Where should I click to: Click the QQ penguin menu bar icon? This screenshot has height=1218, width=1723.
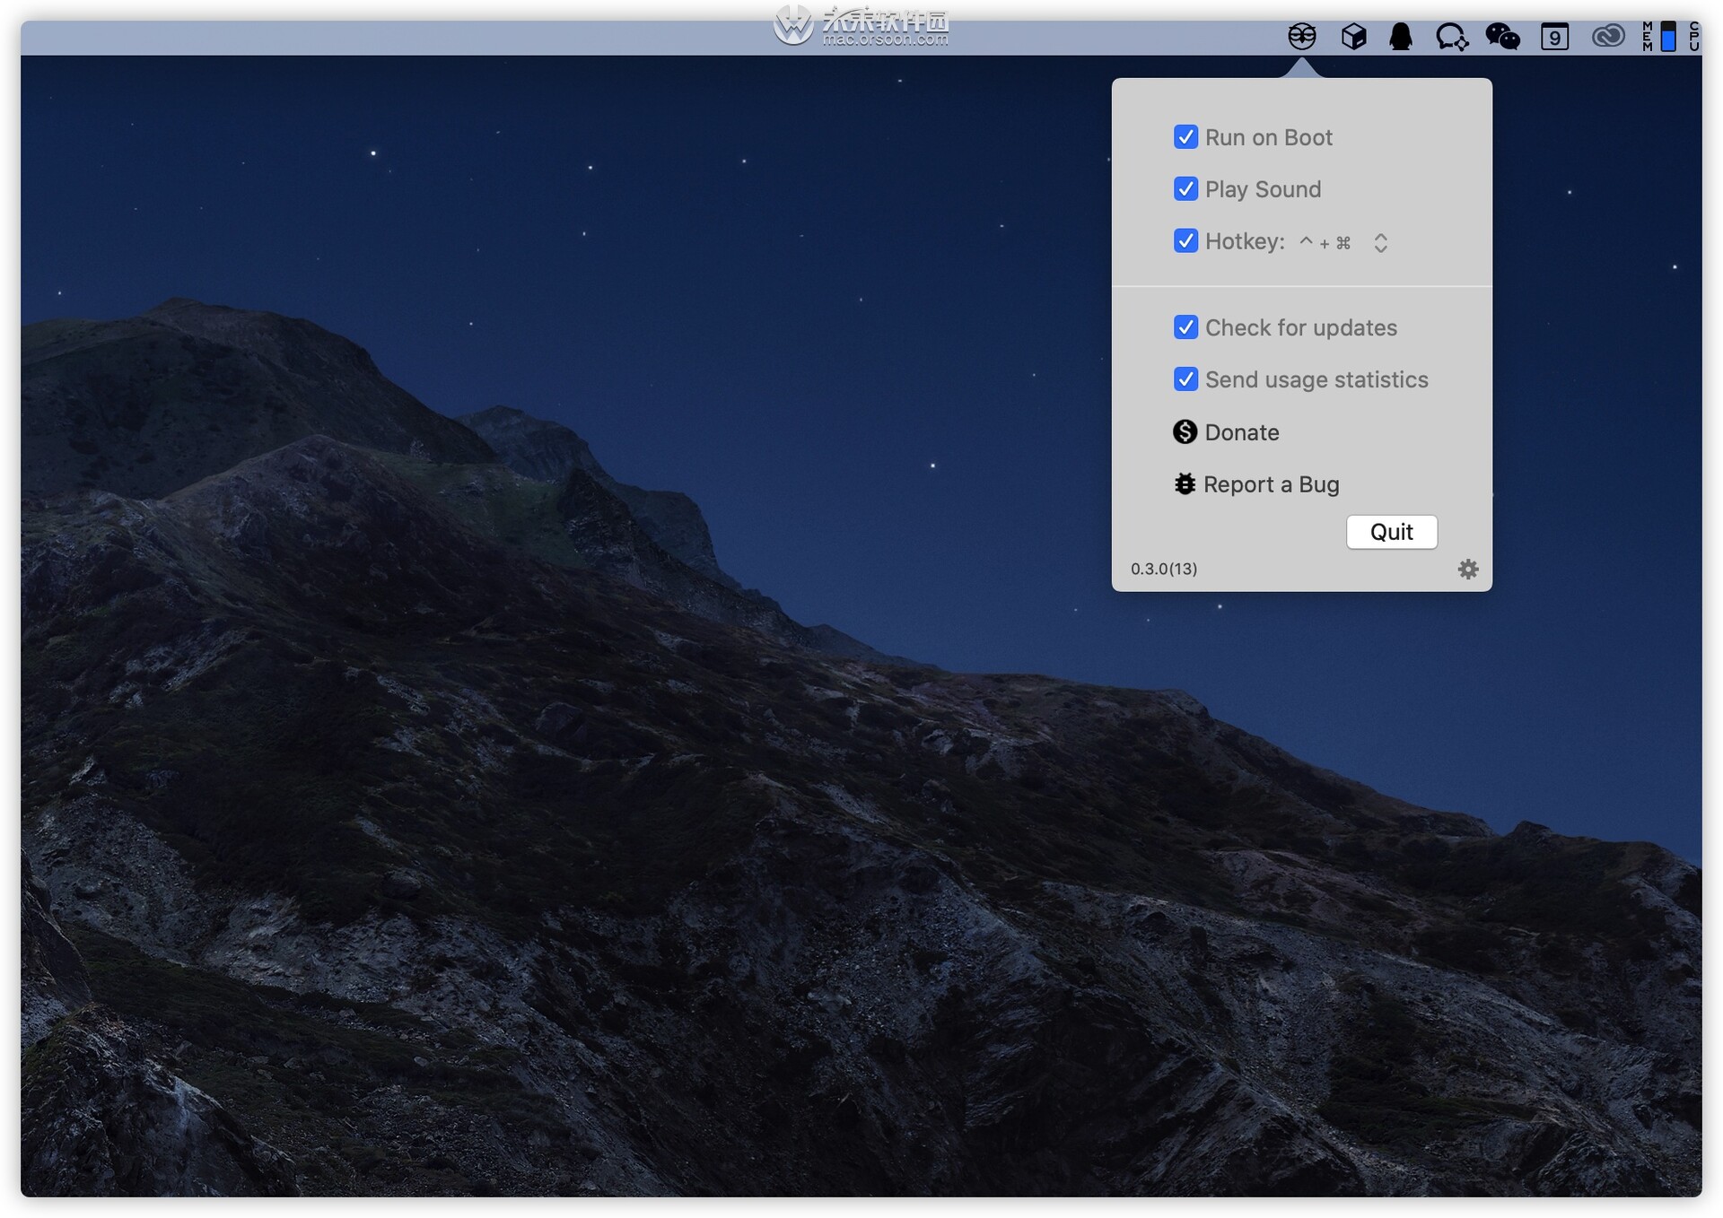tap(1400, 37)
